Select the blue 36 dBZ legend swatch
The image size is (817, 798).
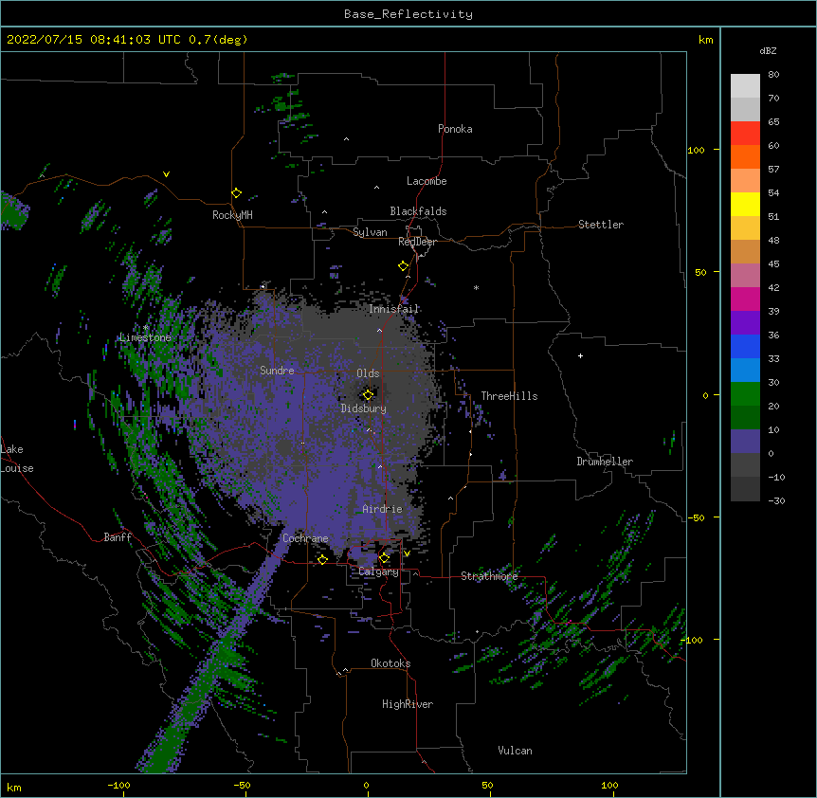tap(745, 346)
